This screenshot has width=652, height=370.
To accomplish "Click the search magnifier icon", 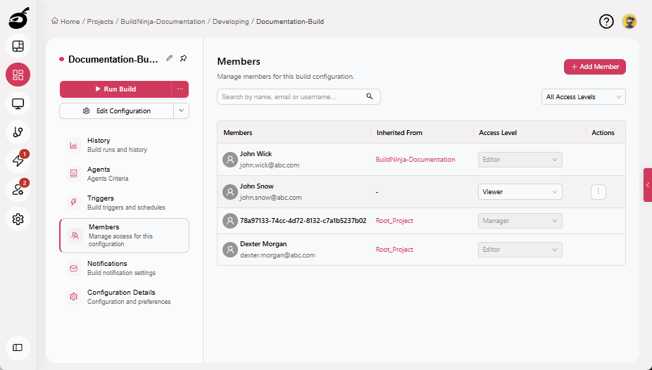I will pyautogui.click(x=369, y=96).
